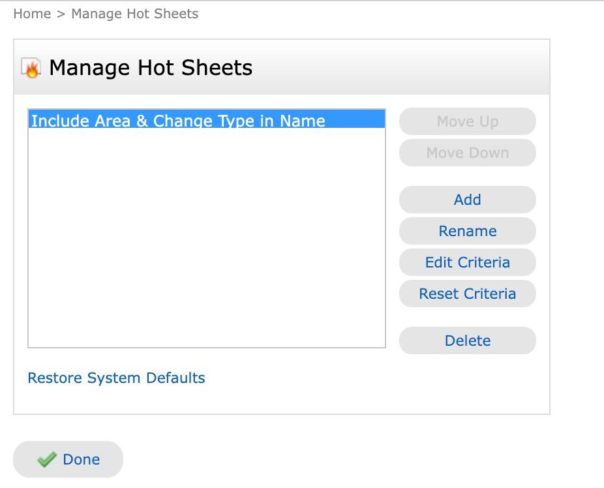The image size is (604, 488).
Task: Go to Home in breadcrumb
Action: tap(32, 14)
